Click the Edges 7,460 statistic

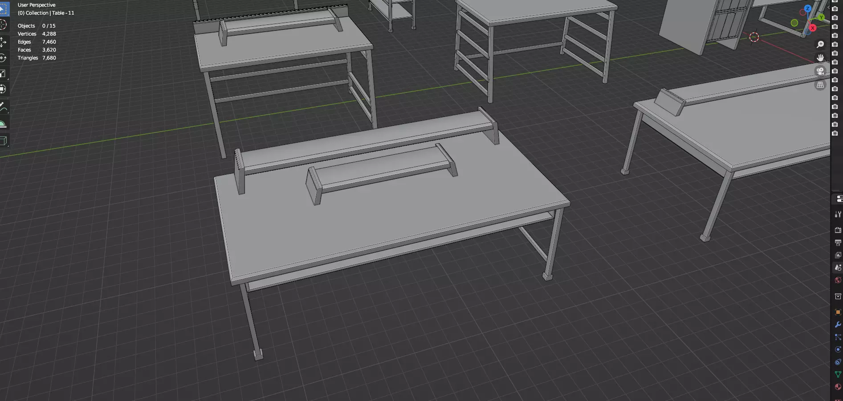click(37, 42)
